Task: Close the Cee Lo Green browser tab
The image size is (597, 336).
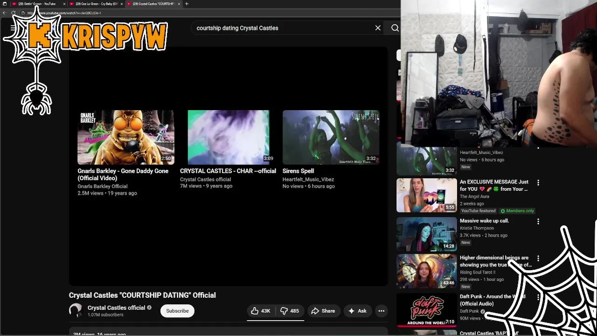Action: tap(122, 4)
